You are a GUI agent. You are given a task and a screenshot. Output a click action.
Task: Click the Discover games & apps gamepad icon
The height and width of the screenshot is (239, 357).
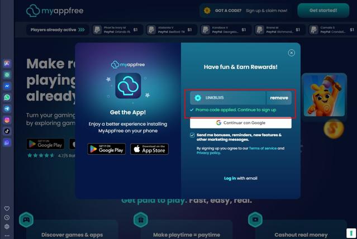tap(26, 219)
